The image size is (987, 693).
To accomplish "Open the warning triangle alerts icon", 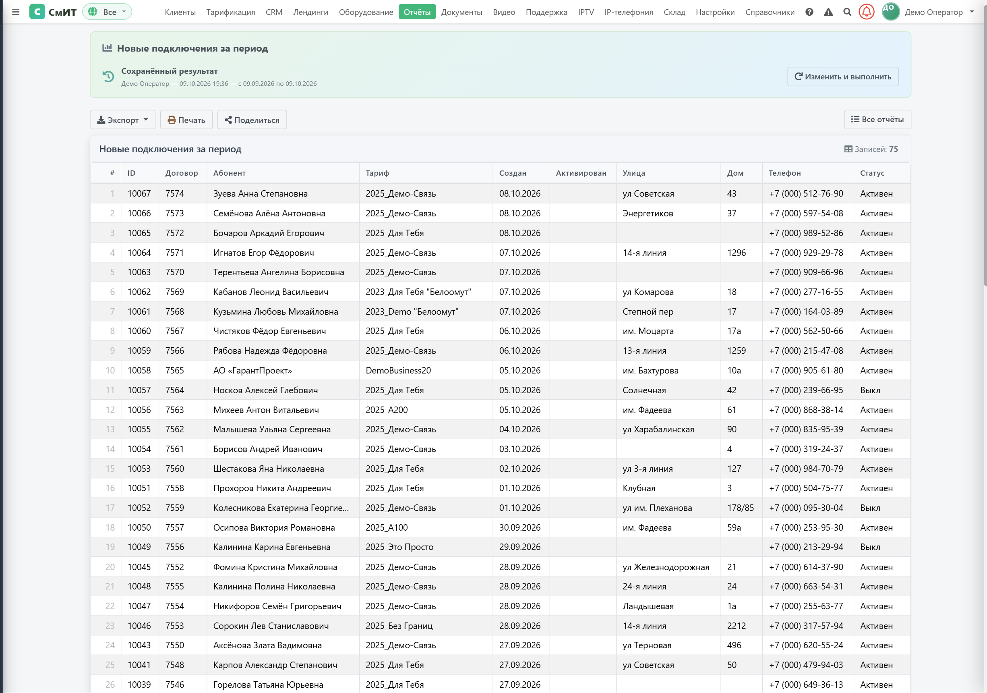I will tap(828, 12).
